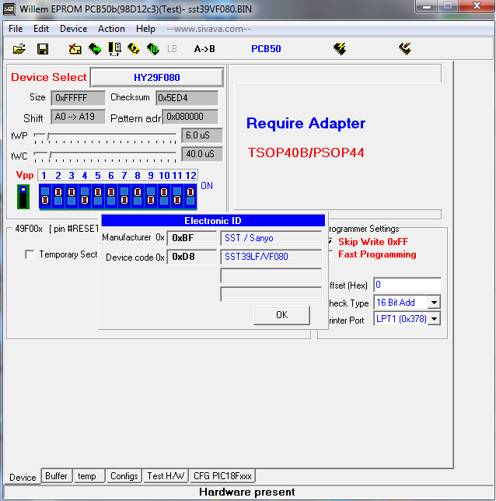Toggle DIP switch 12
Image resolution: width=496 pixels, height=501 pixels.
point(190,196)
